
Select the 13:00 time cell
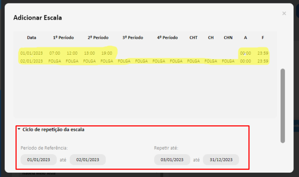click(x=89, y=53)
